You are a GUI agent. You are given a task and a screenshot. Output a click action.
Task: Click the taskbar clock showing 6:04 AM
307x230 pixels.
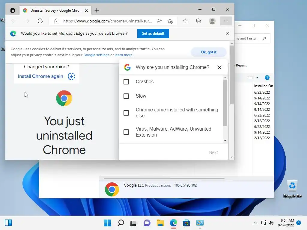[286, 223]
